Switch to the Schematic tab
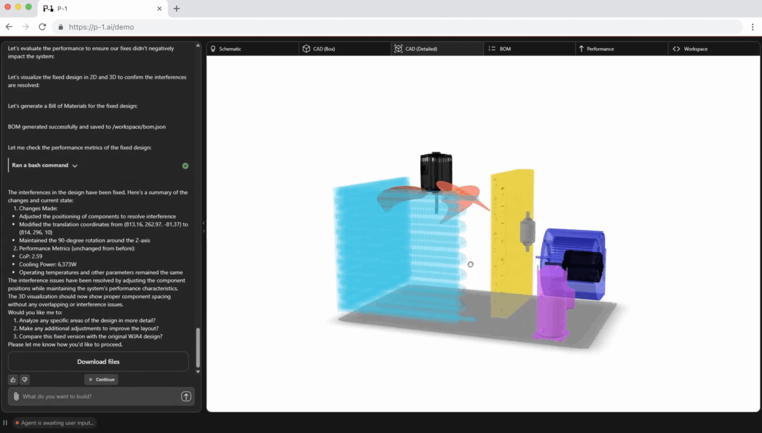762x433 pixels. coord(230,49)
